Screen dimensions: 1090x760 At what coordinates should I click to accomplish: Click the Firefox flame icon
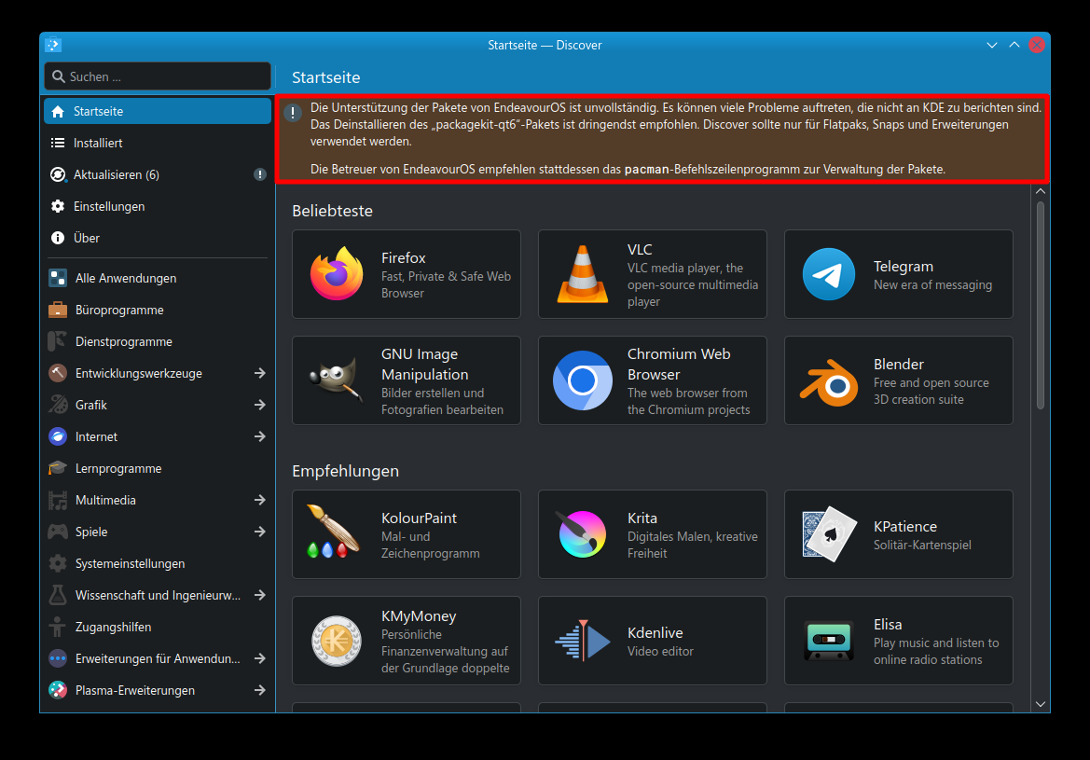pyautogui.click(x=337, y=274)
